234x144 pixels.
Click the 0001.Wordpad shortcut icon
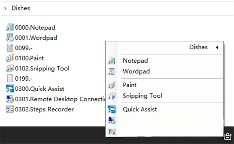(10, 38)
